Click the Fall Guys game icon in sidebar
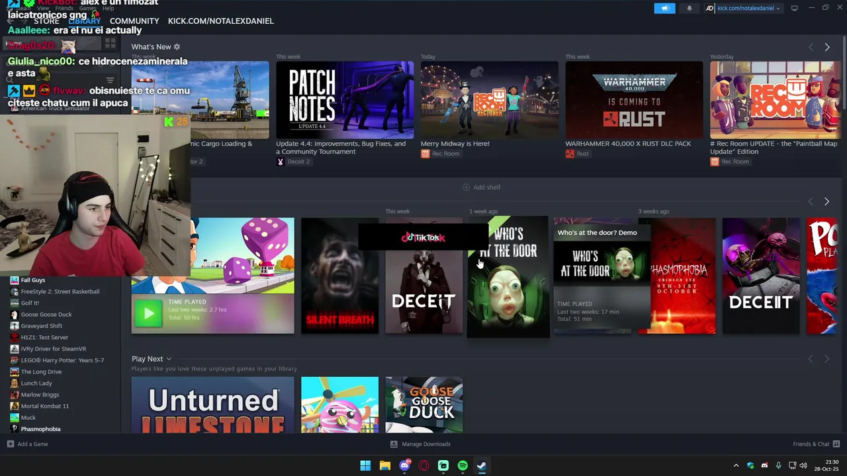 (x=14, y=280)
